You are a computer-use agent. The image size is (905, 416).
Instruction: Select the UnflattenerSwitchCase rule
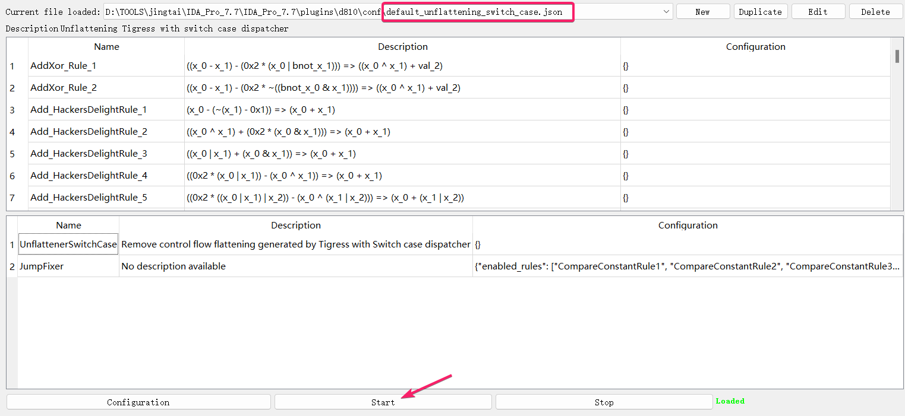[68, 244]
